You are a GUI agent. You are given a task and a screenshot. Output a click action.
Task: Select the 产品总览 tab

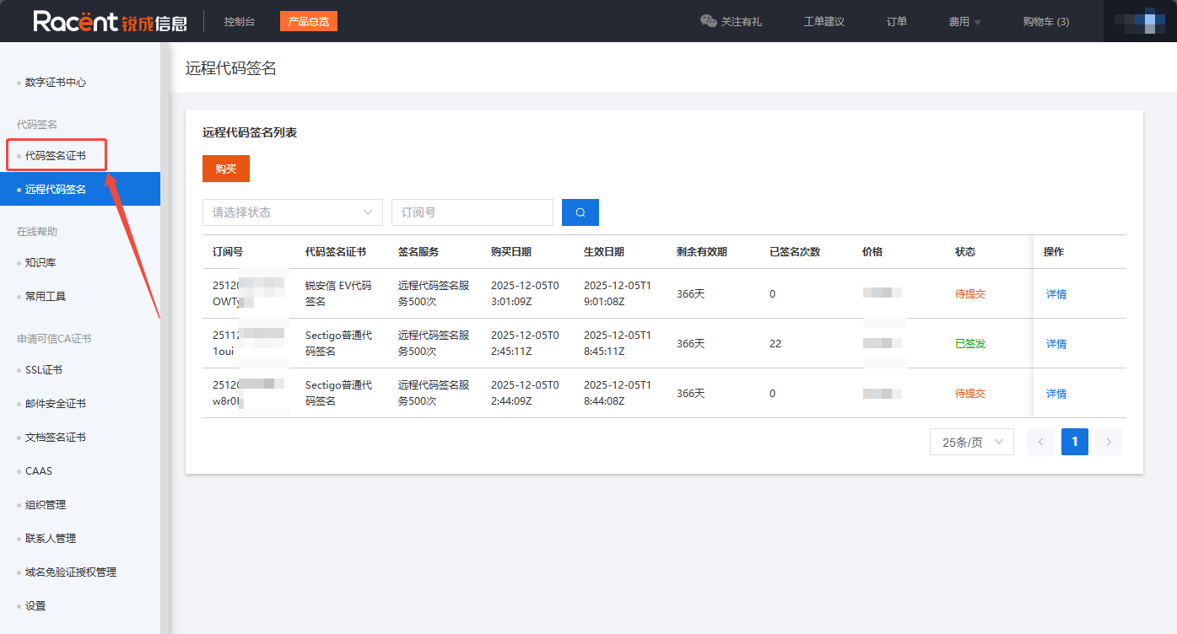point(308,22)
